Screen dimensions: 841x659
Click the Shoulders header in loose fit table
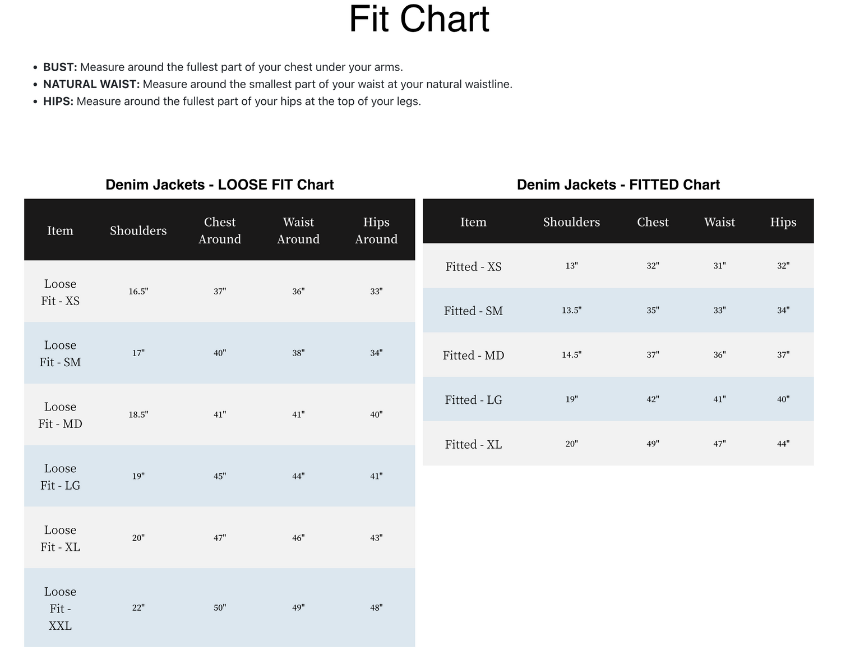click(138, 231)
